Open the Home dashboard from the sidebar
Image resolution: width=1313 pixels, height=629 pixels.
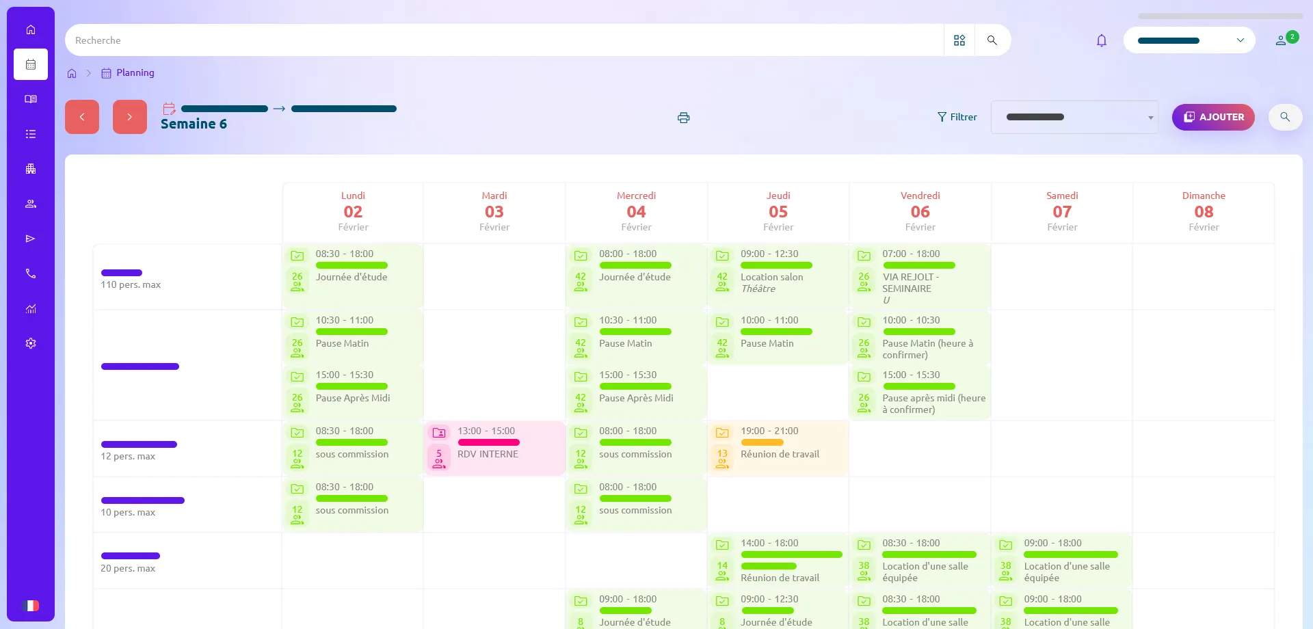click(30, 29)
